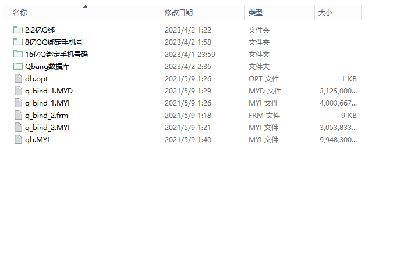This screenshot has width=404, height=267.
Task: Select the qb.MYI file icon
Action: [18, 139]
